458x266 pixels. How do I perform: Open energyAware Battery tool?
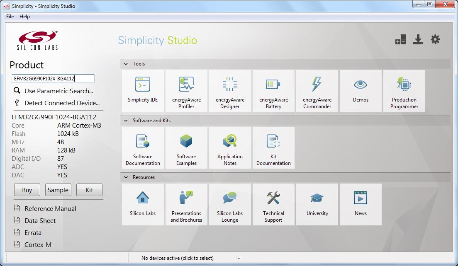(273, 90)
